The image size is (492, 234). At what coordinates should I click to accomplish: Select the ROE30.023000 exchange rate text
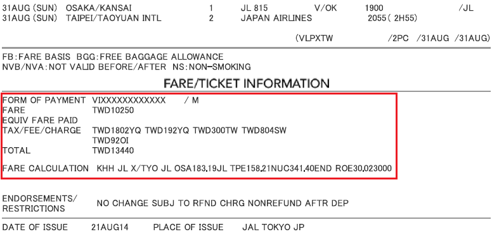coord(364,169)
